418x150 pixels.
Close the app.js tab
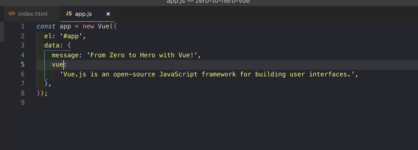tap(108, 14)
